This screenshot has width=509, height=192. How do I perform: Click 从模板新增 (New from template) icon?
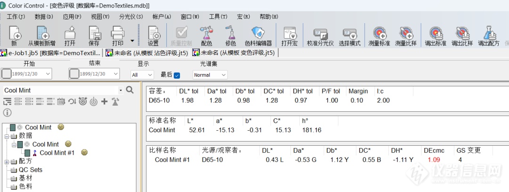pyautogui.click(x=42, y=36)
